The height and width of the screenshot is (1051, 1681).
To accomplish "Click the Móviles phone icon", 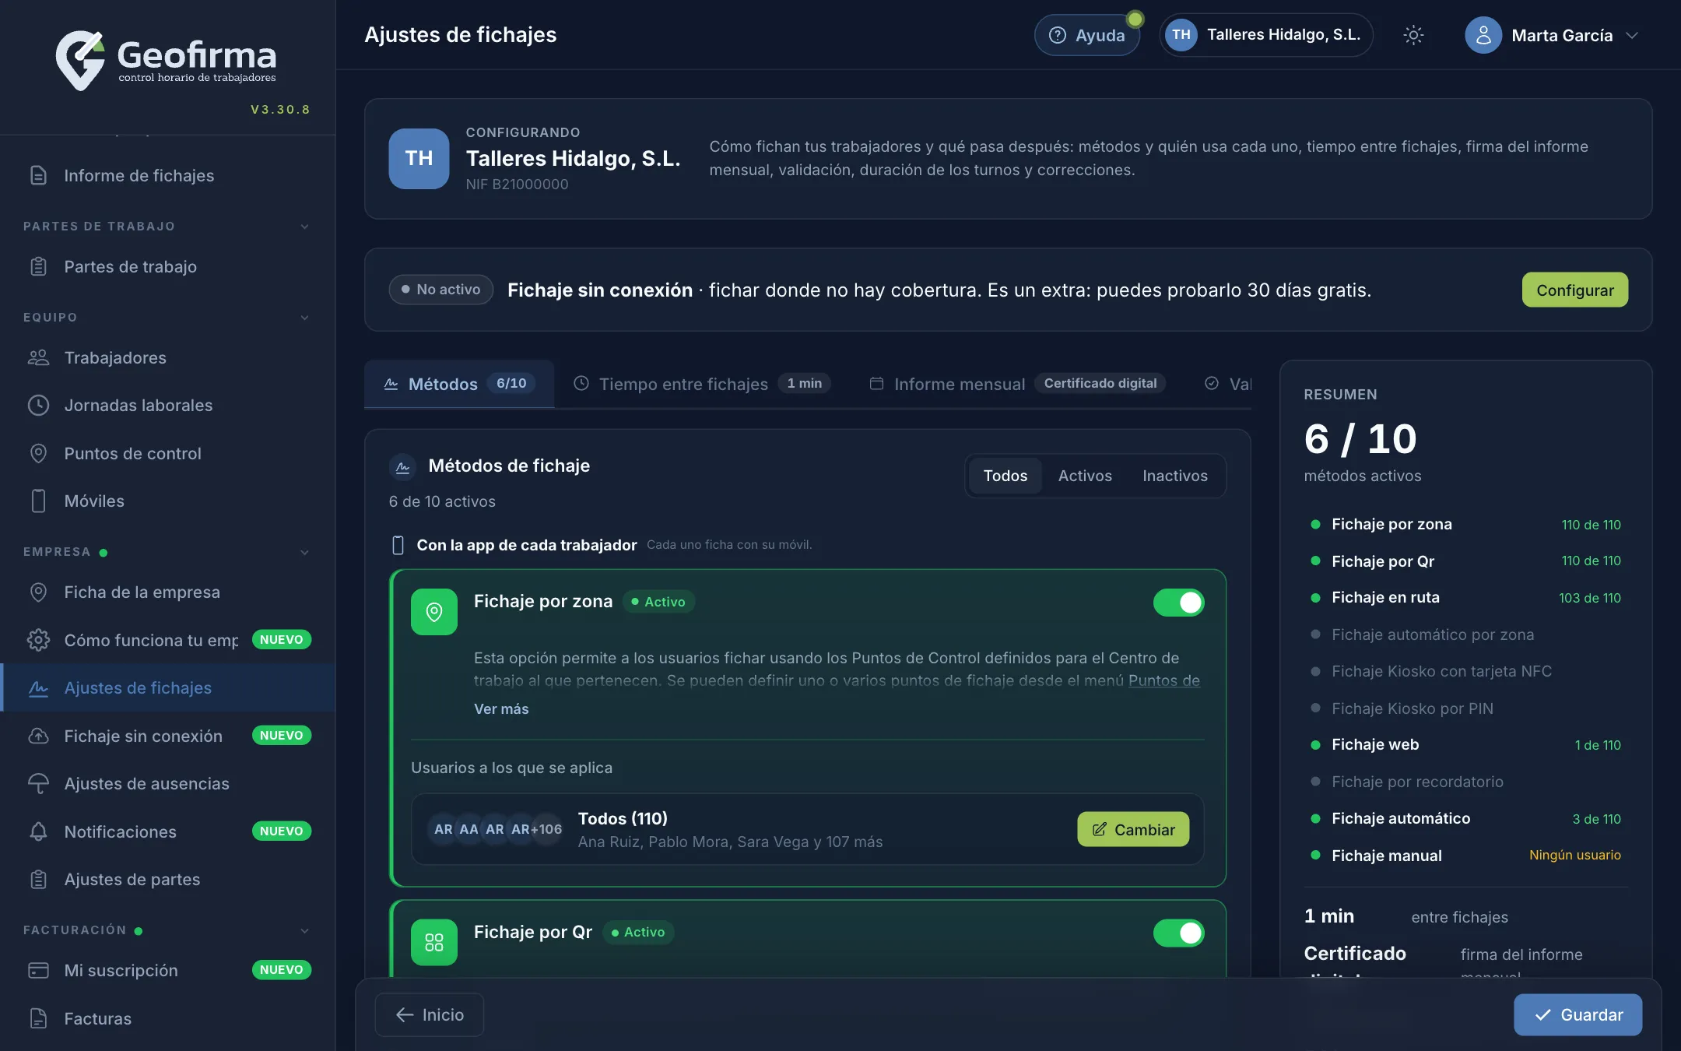I will (38, 501).
